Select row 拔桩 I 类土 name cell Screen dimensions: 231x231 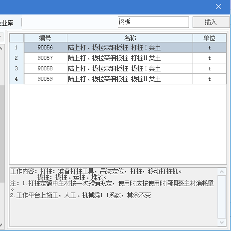pyautogui.click(x=130, y=68)
